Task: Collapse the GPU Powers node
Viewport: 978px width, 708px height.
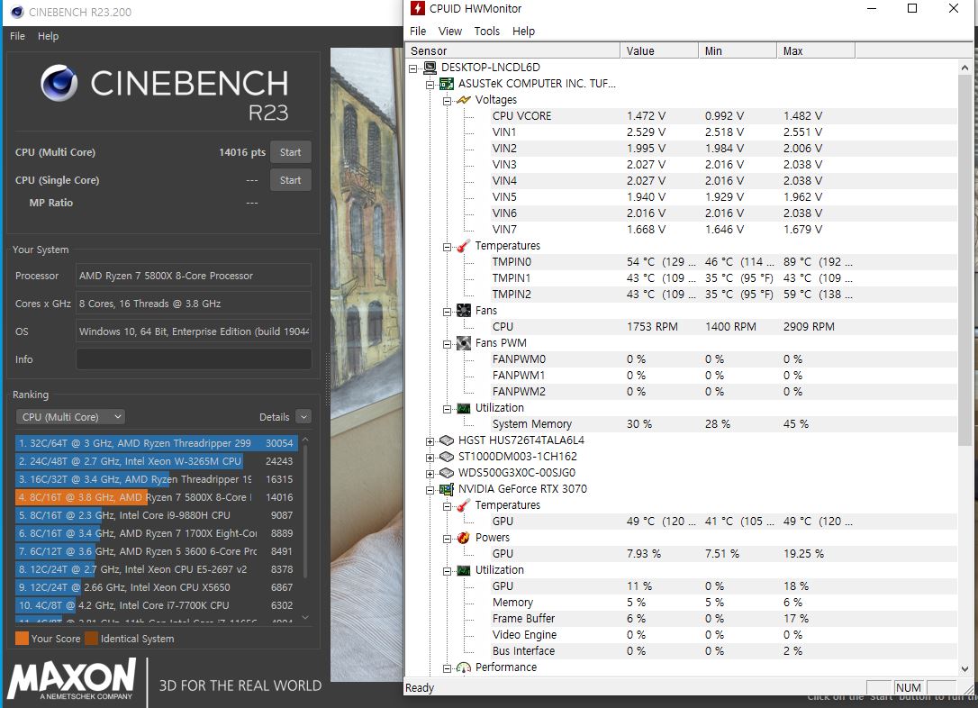Action: 447,539
